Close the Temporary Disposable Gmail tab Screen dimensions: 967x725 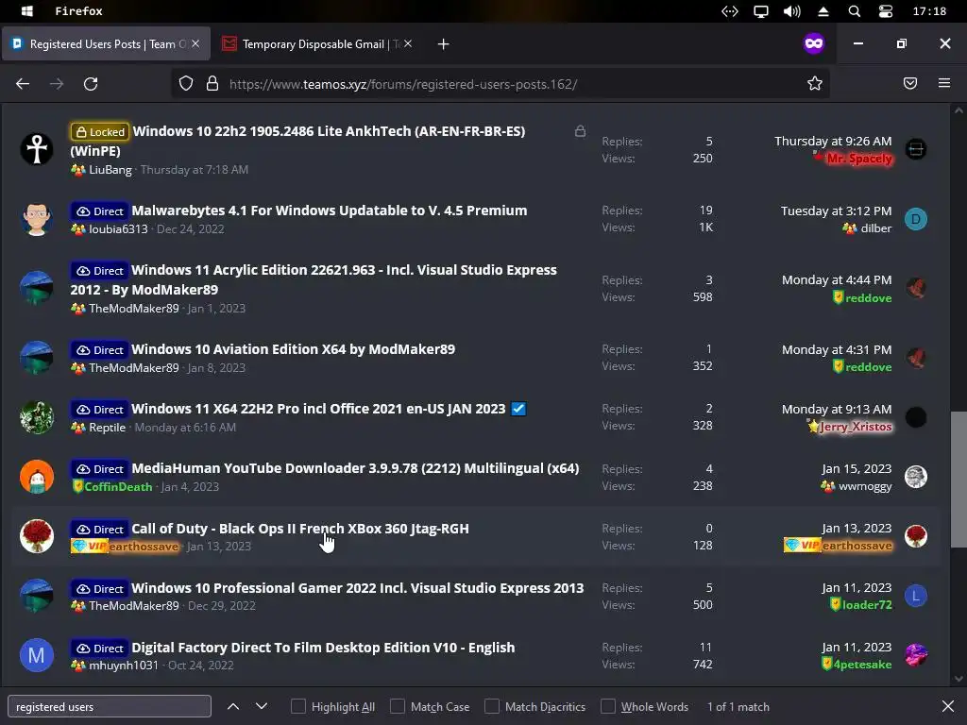coord(408,43)
